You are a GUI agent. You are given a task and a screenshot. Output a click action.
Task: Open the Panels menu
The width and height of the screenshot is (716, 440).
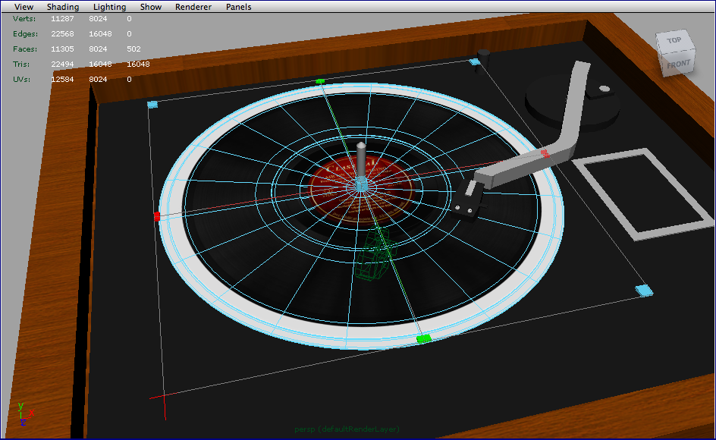coord(238,7)
